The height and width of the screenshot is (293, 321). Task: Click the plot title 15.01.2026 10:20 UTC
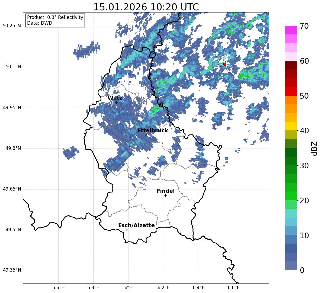pos(146,7)
